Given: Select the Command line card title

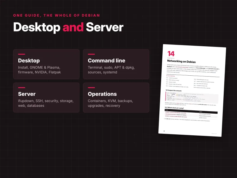Looking at the screenshot, I should [106, 61].
